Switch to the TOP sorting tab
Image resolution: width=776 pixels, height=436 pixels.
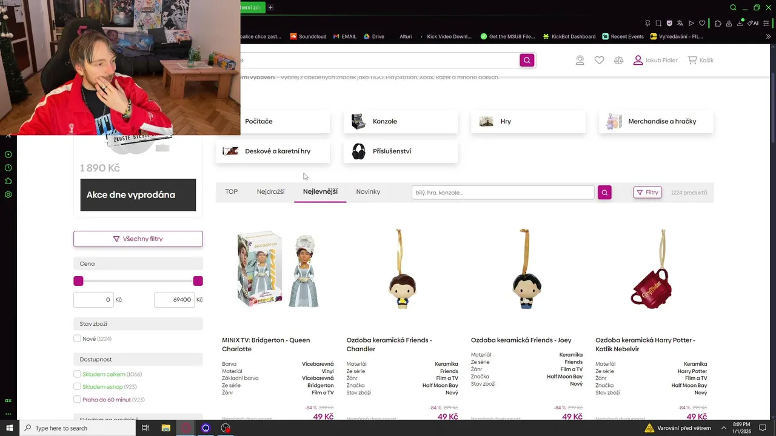232,192
